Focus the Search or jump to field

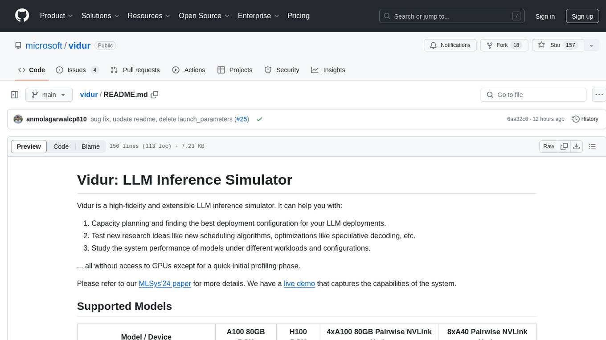453,16
